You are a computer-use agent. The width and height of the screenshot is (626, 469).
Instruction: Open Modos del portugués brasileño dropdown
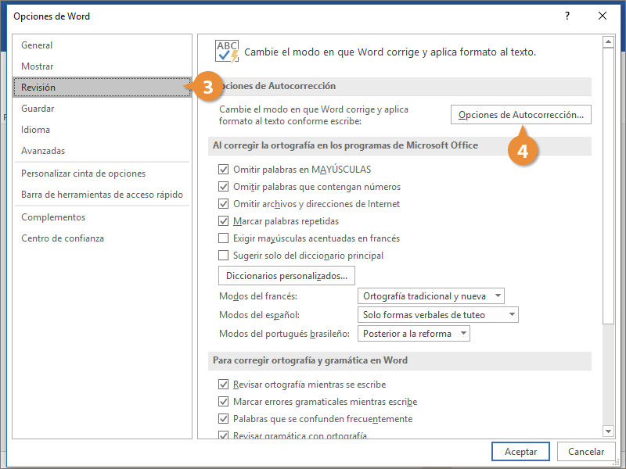[x=414, y=334]
